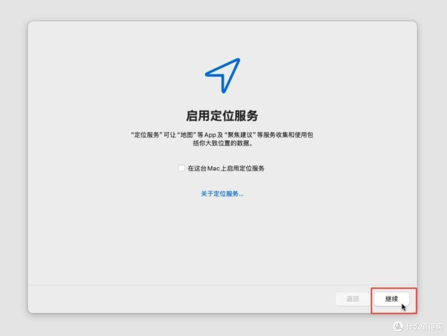Image resolution: width=447 pixels, height=336 pixels.
Task: Select the navigation arrow graphic above the title
Action: [223, 75]
